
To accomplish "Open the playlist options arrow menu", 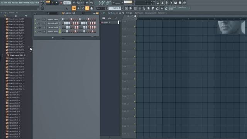I will pyautogui.click(x=102, y=13).
